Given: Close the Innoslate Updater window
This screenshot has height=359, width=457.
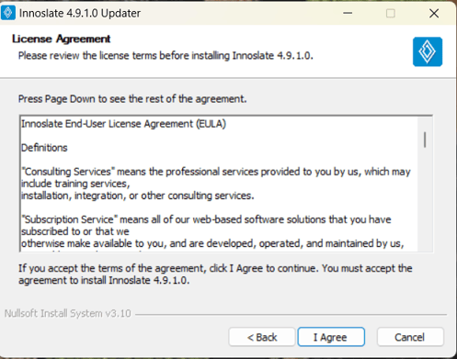Looking at the screenshot, I should 434,13.
